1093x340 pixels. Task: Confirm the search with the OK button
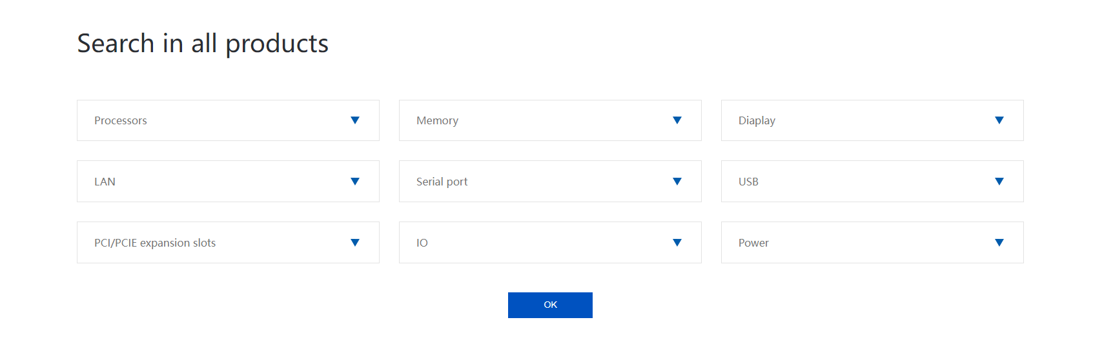550,305
